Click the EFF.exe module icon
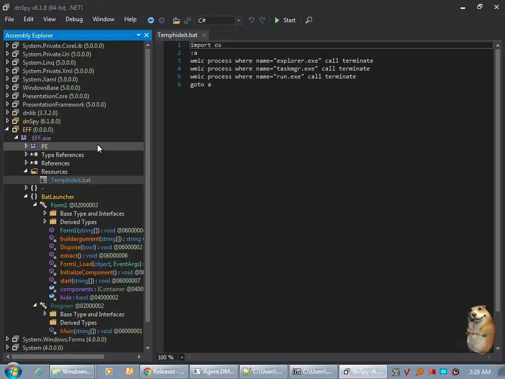The width and height of the screenshot is (505, 379). (x=24, y=138)
